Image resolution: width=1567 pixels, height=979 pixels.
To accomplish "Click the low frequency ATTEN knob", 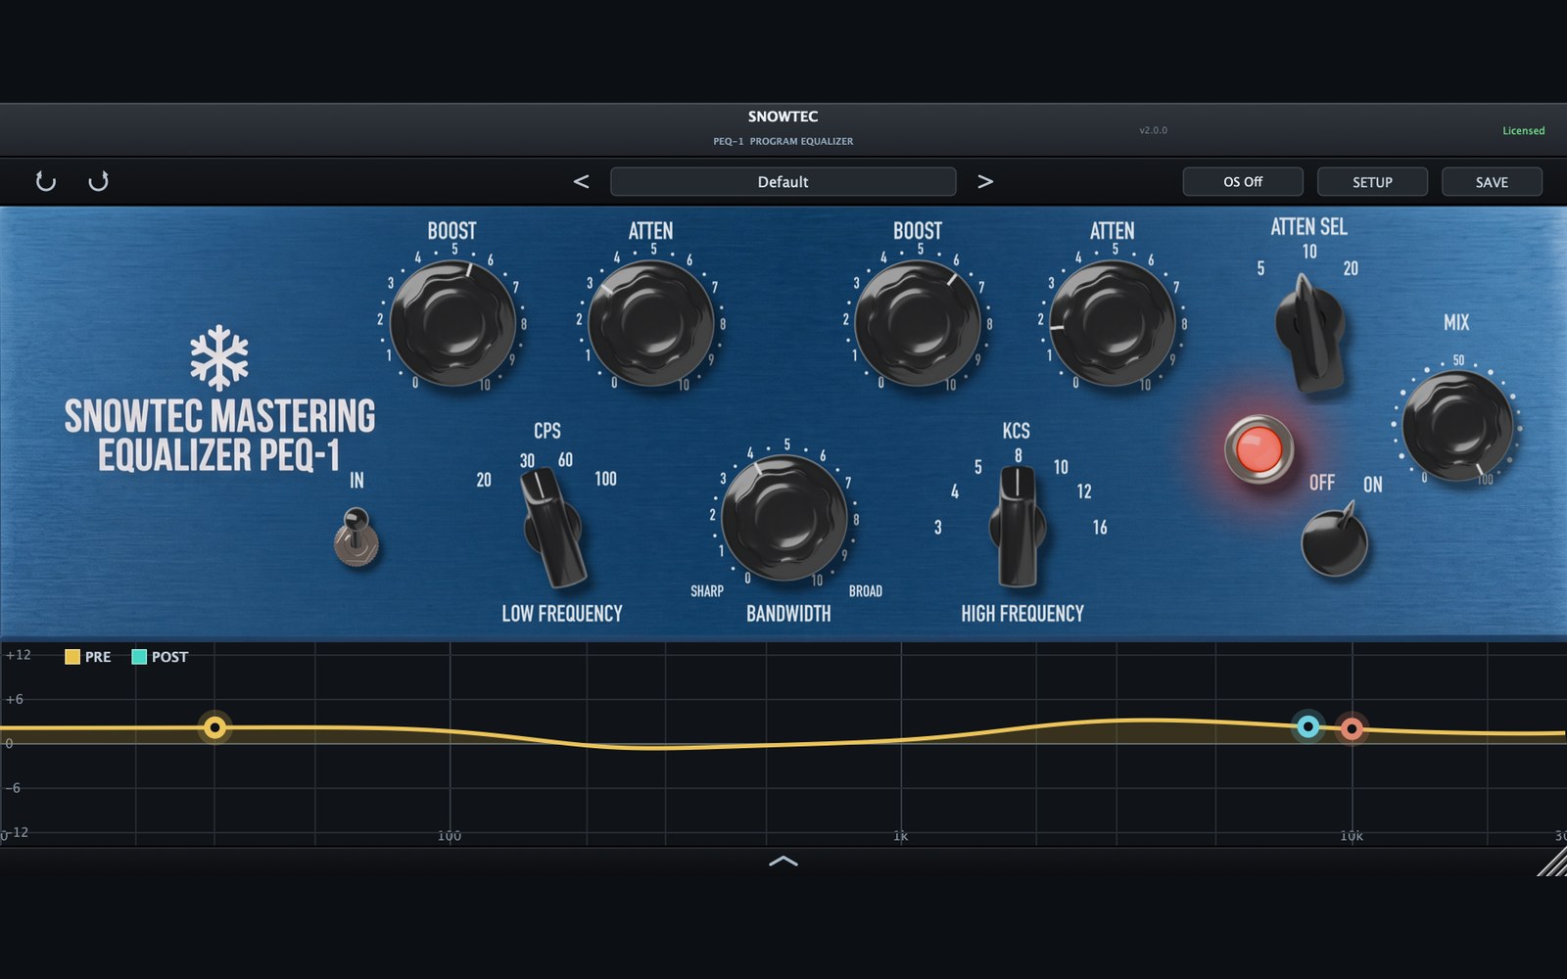I will [651, 322].
